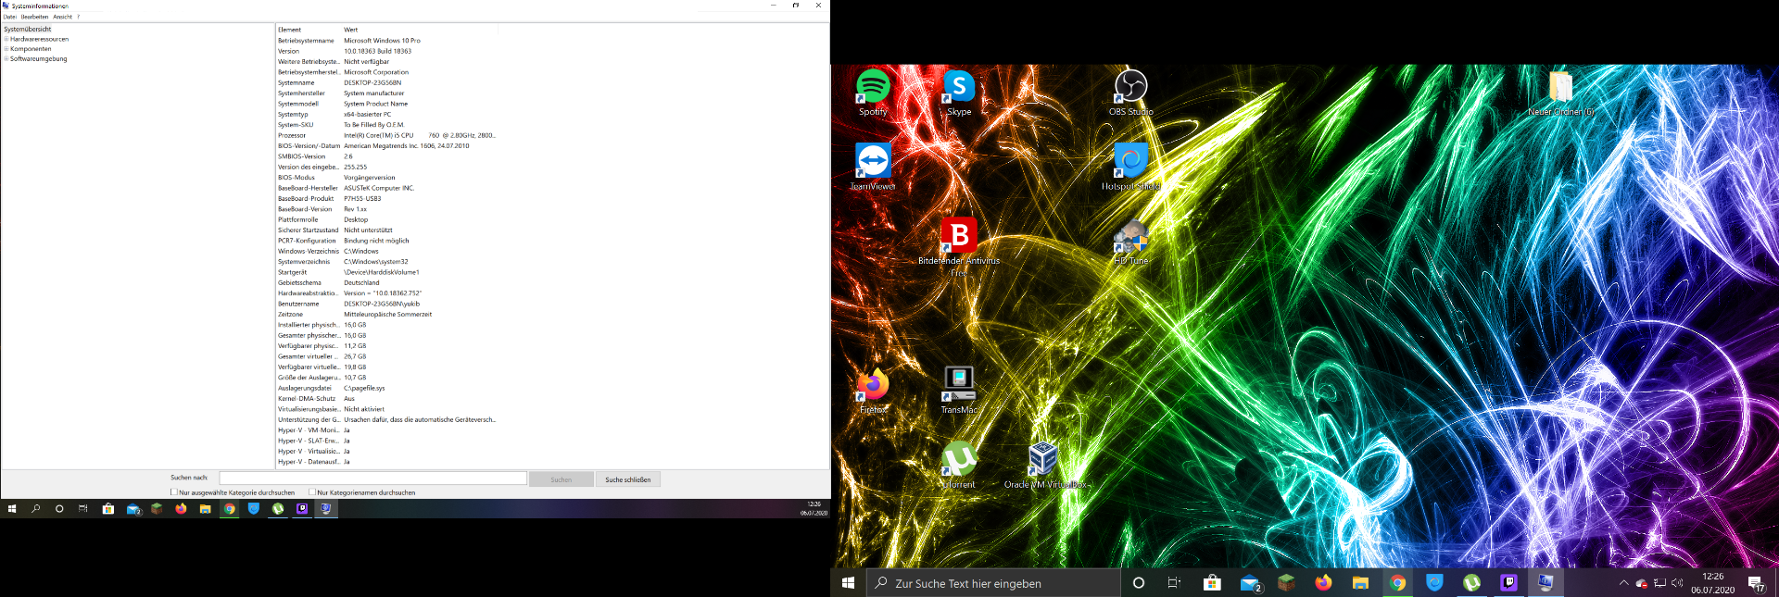Click µTorrent on the search-box taskbar

1471,583
